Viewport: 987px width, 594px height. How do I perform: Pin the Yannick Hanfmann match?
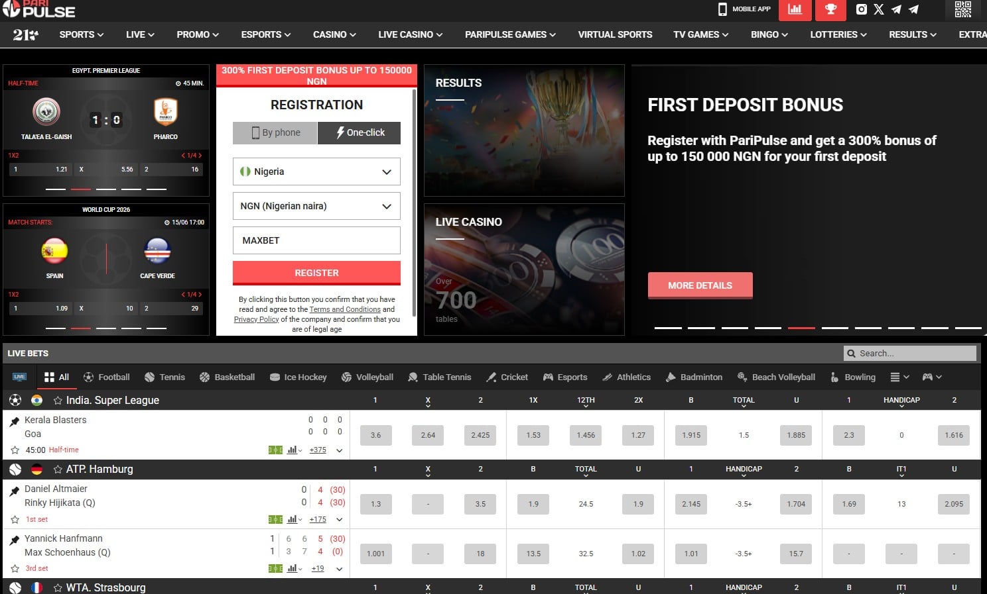coord(15,540)
